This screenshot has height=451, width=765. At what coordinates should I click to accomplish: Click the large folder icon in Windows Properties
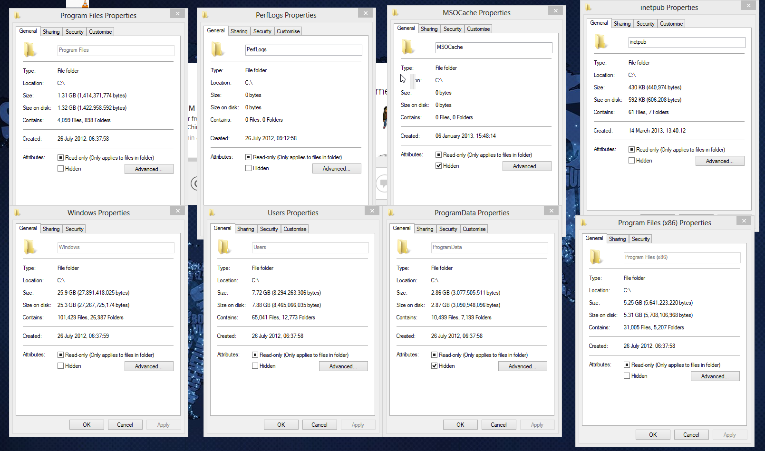click(x=29, y=247)
